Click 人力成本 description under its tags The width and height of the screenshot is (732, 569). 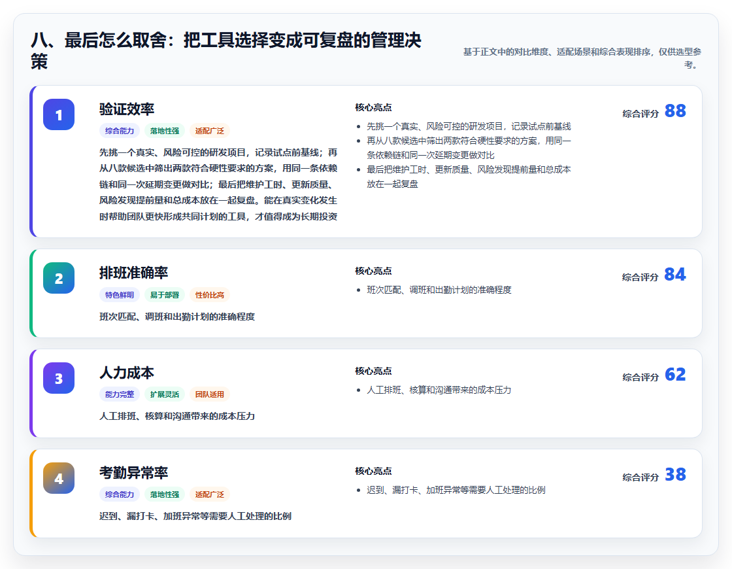[x=177, y=416]
